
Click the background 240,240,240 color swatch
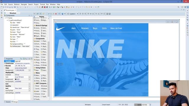click(16, 70)
